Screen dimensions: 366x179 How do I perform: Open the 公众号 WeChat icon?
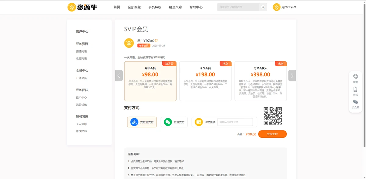(355, 104)
